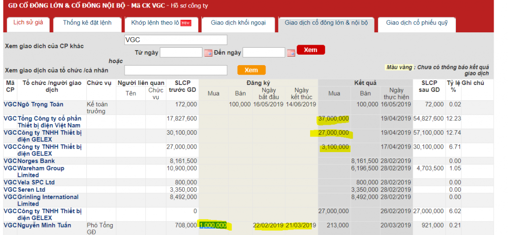Focus the organization or individual search field
This screenshot has height=235, width=508.
176,70
